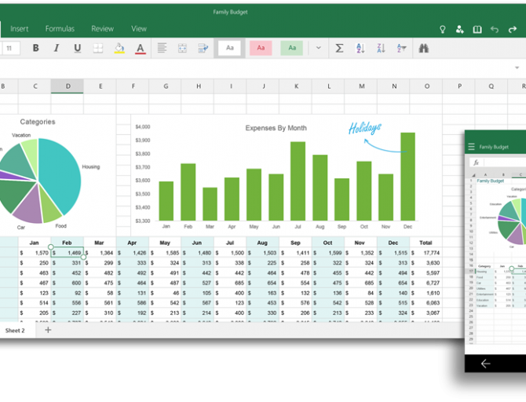
Task: Click the fill color bucket icon
Action: (x=119, y=48)
